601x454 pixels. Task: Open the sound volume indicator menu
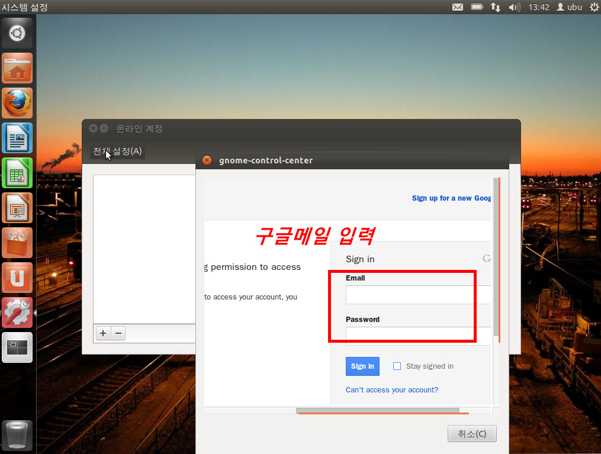tap(514, 7)
